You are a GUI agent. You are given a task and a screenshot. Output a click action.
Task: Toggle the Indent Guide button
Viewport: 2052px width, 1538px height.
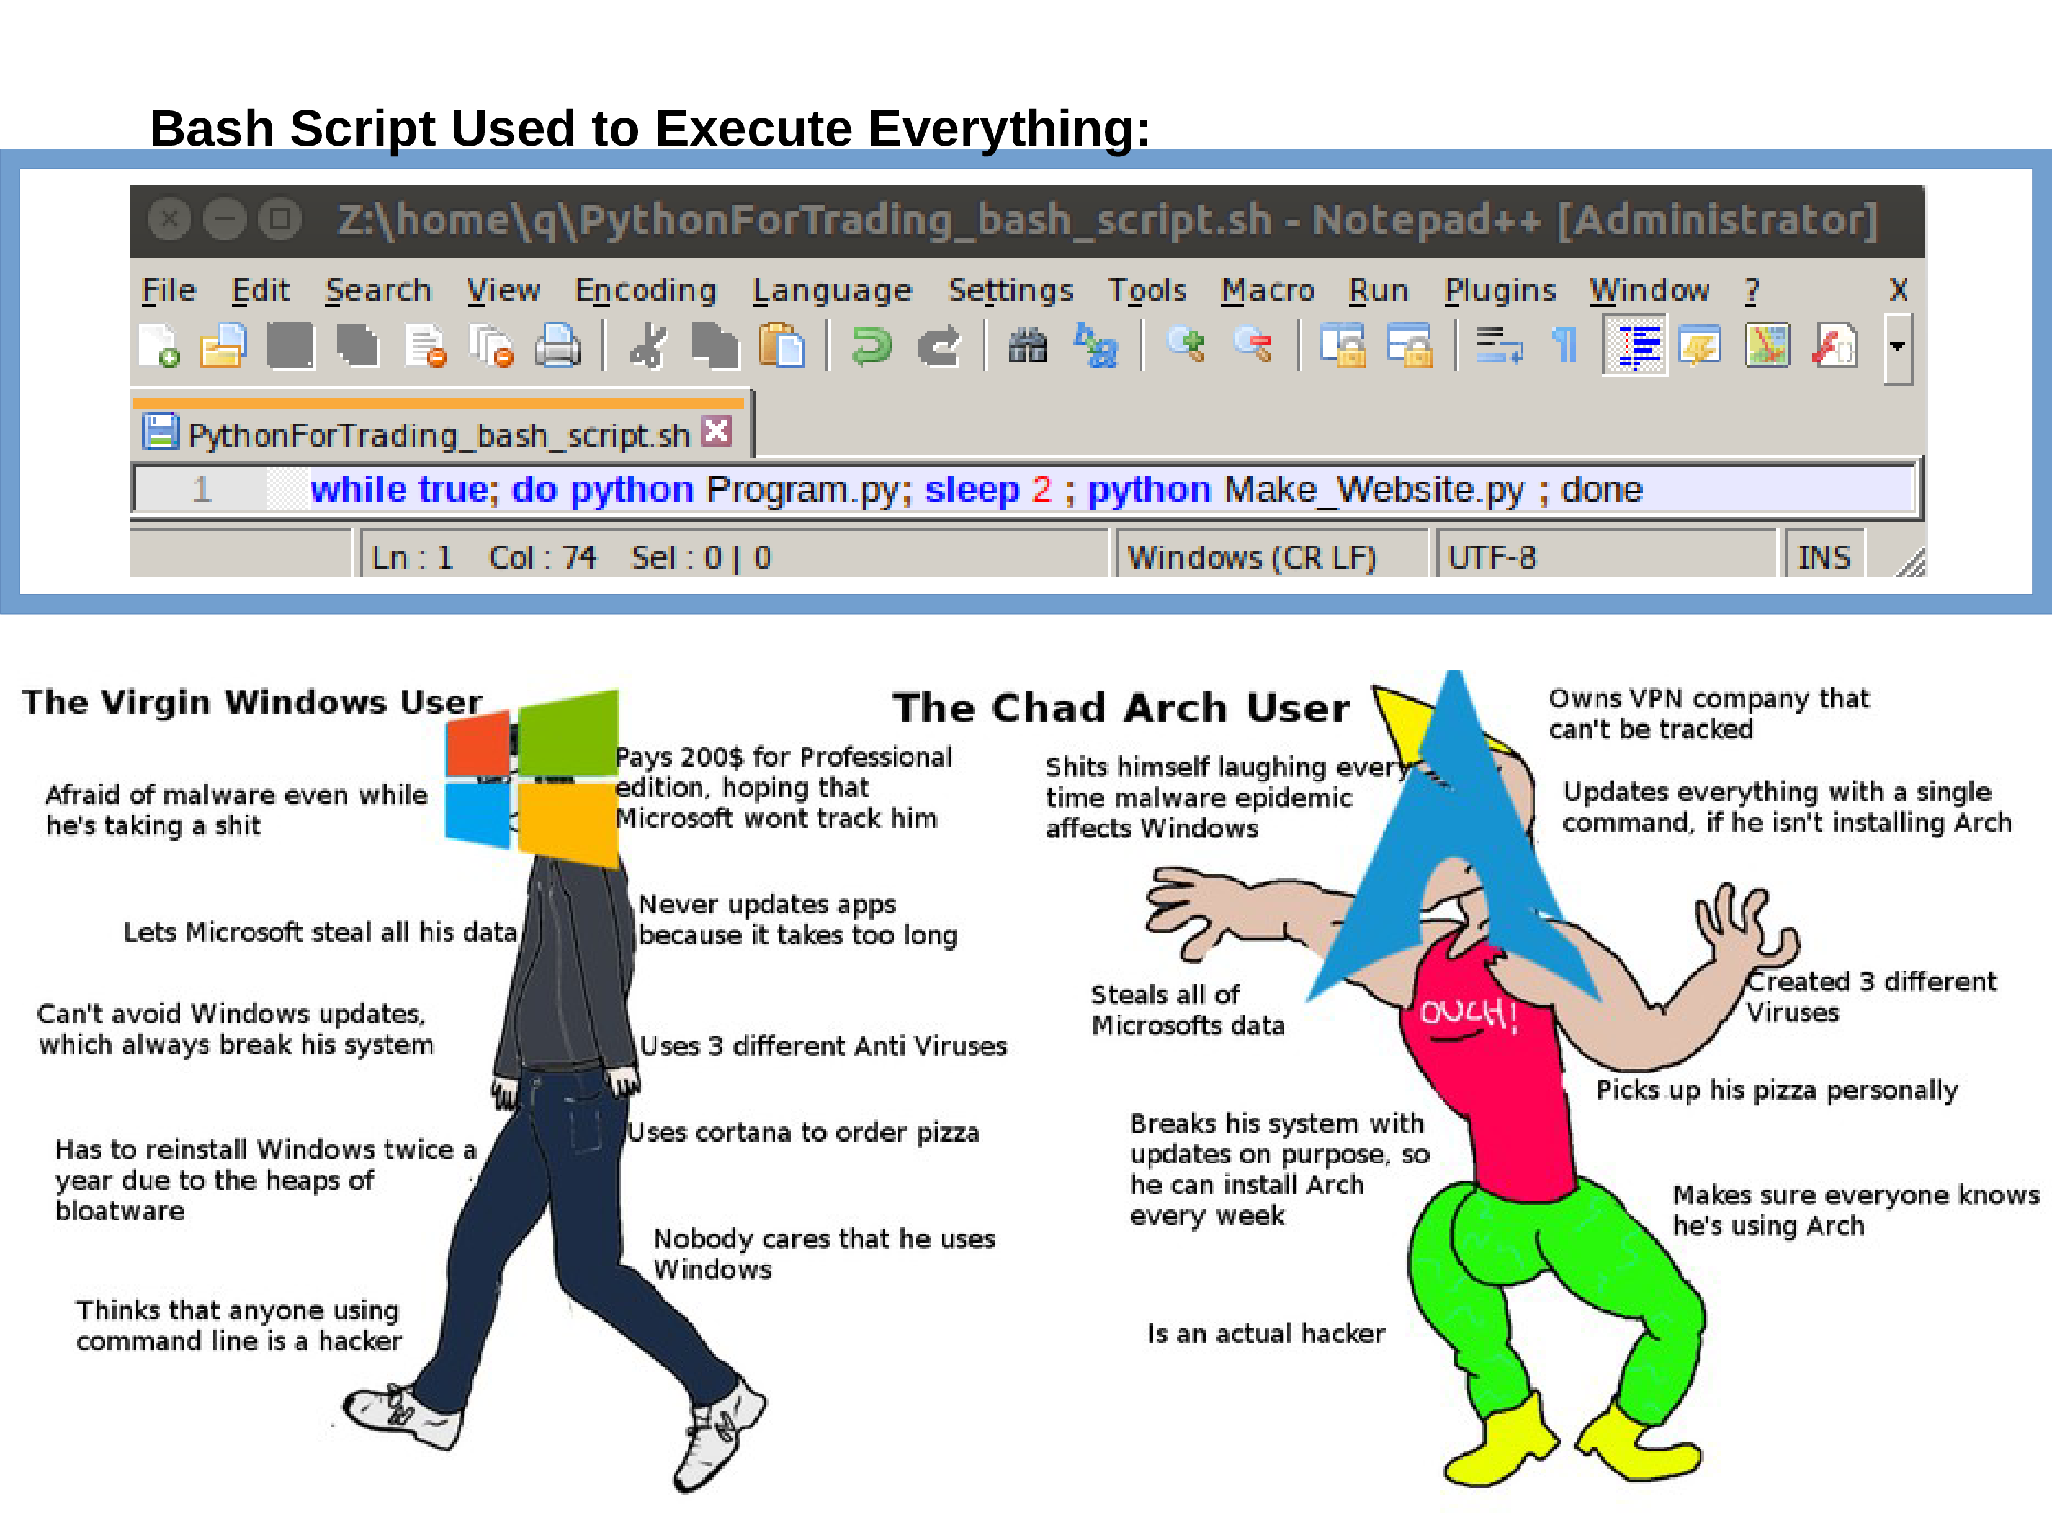point(1634,346)
